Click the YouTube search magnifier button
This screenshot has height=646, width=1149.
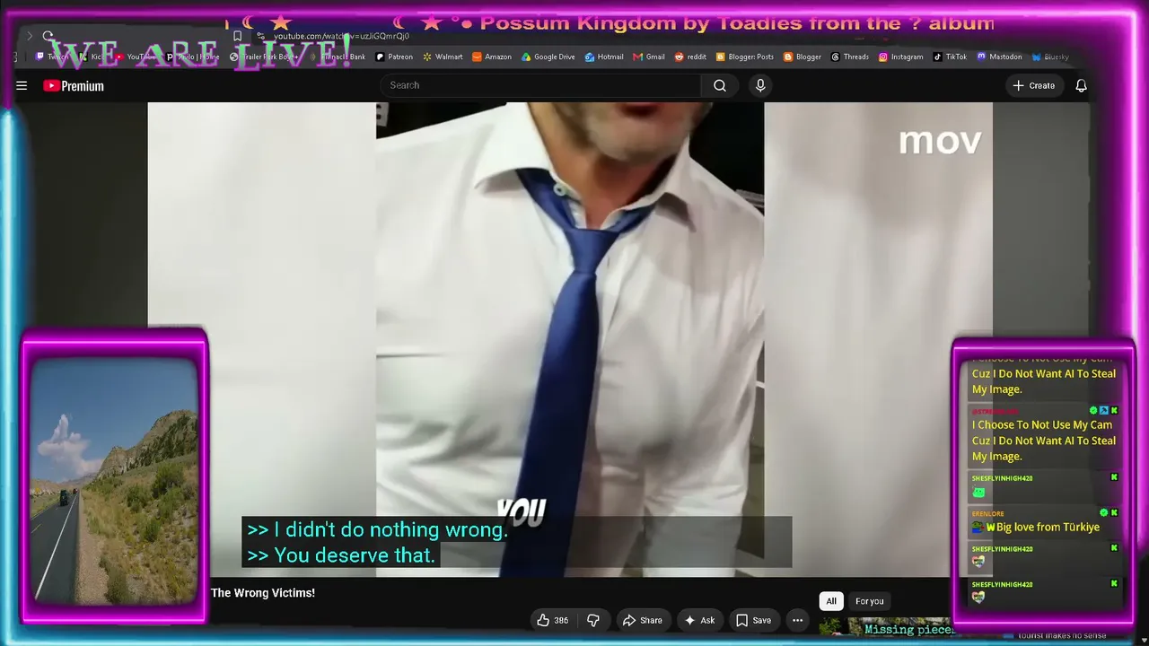[720, 85]
